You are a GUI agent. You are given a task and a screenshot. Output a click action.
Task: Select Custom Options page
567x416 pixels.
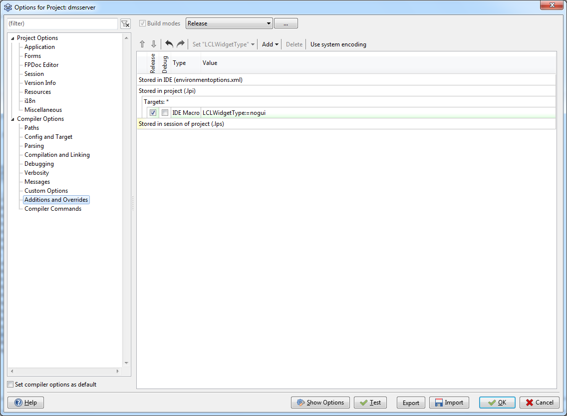tap(46, 191)
